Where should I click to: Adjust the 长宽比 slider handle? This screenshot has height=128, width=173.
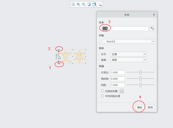(x=140, y=72)
